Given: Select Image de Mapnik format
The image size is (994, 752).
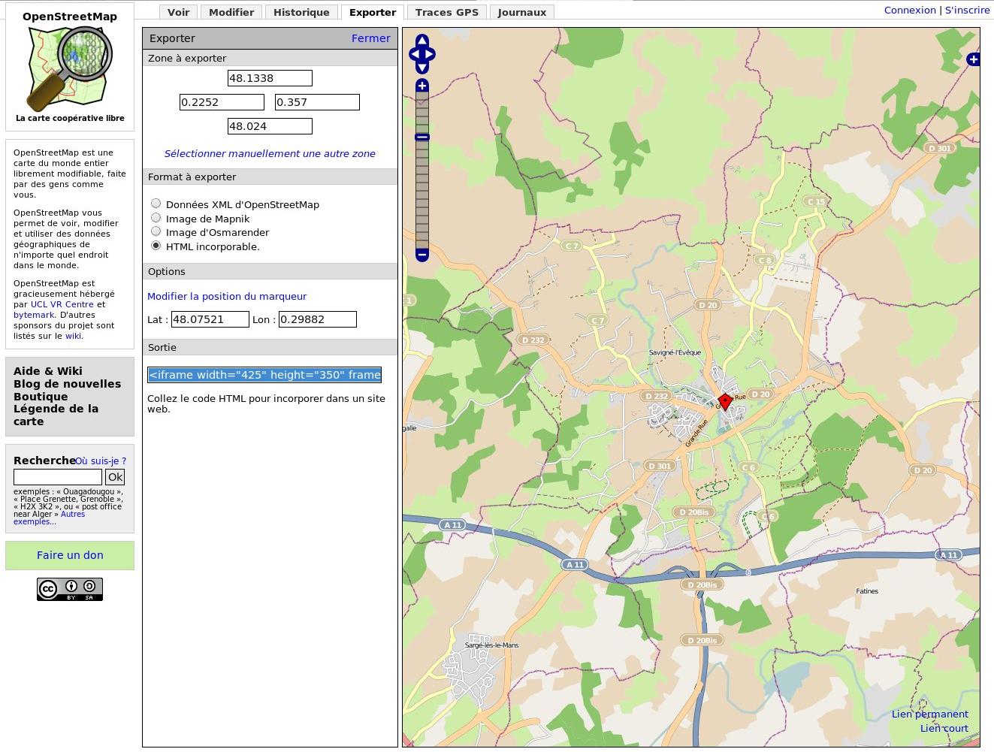Looking at the screenshot, I should (x=156, y=218).
